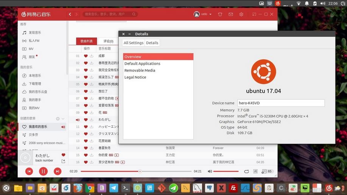Pause the current track

pos(43,171)
